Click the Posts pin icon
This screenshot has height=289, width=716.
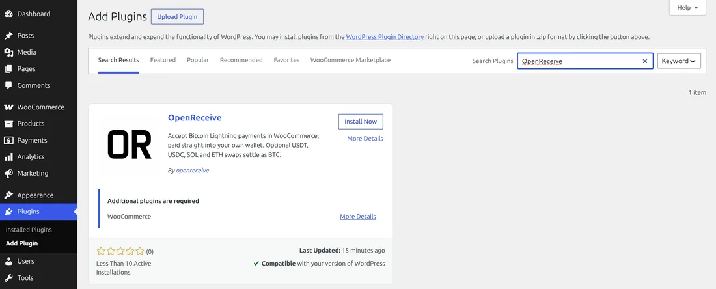point(8,36)
